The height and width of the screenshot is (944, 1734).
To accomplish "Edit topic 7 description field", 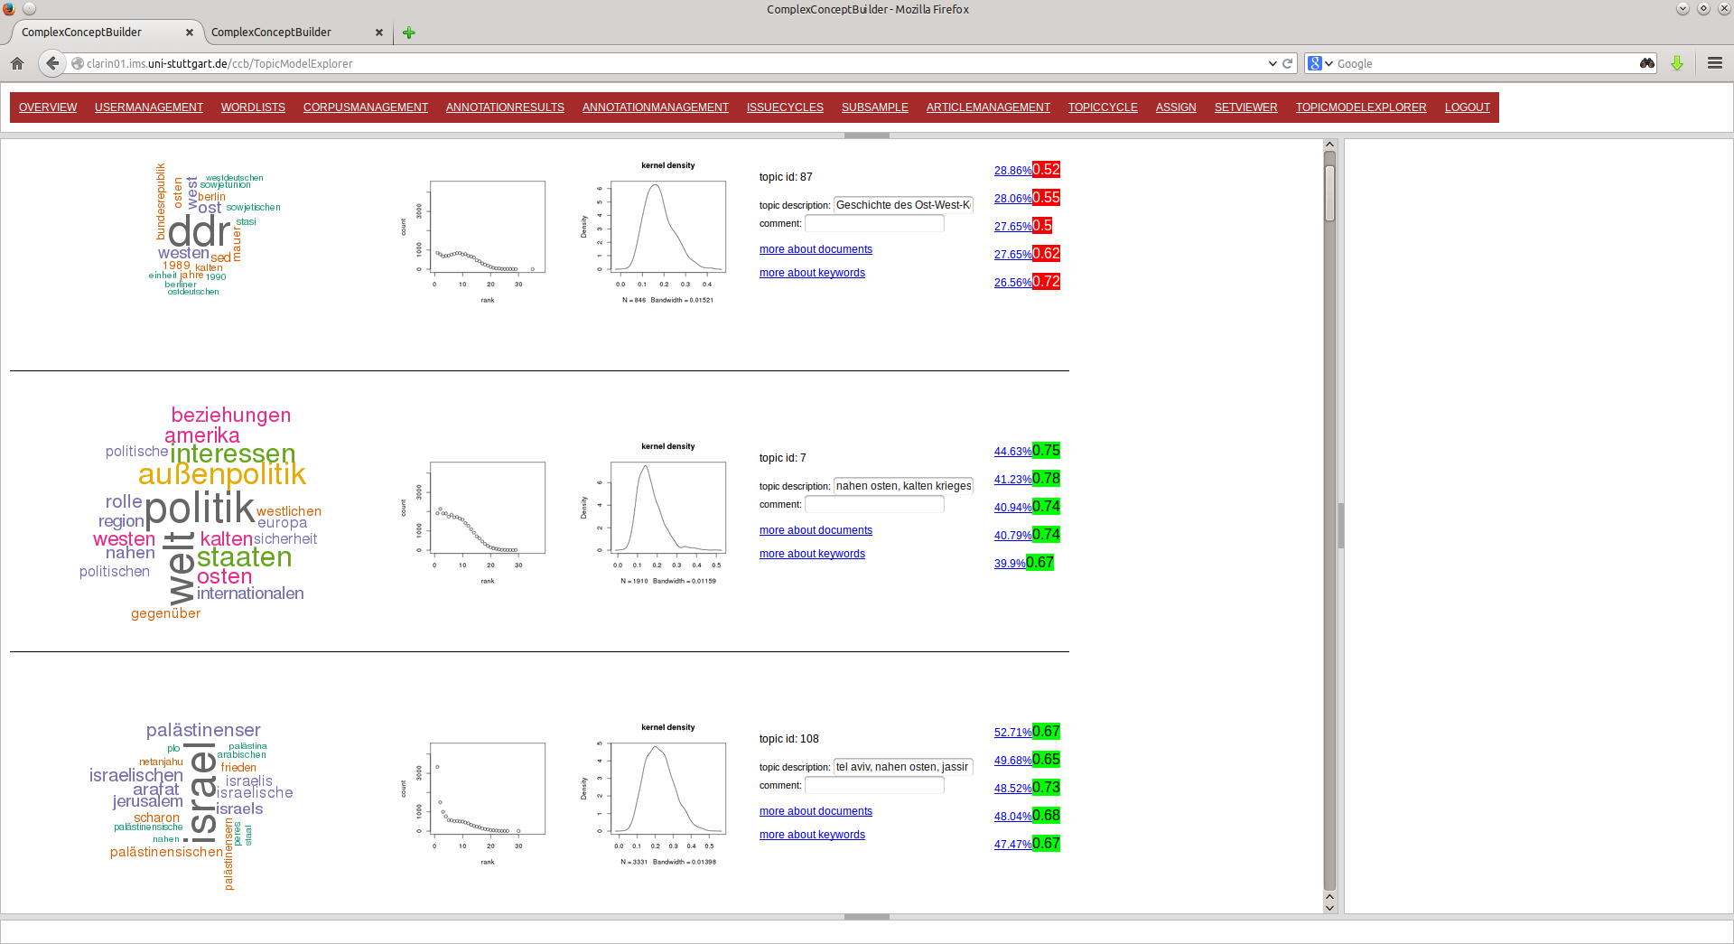I will tap(903, 486).
